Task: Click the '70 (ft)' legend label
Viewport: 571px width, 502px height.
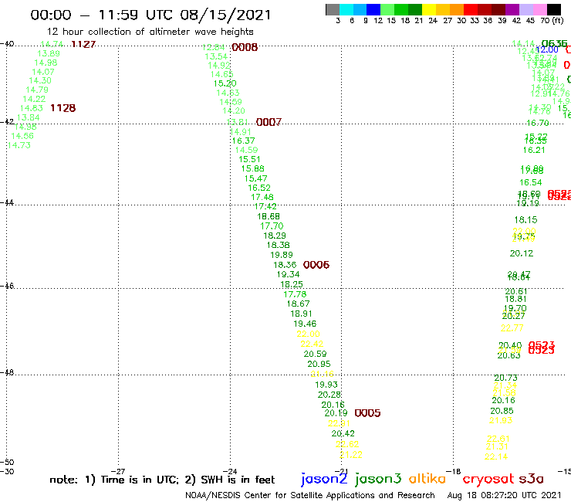Action: 552,21
